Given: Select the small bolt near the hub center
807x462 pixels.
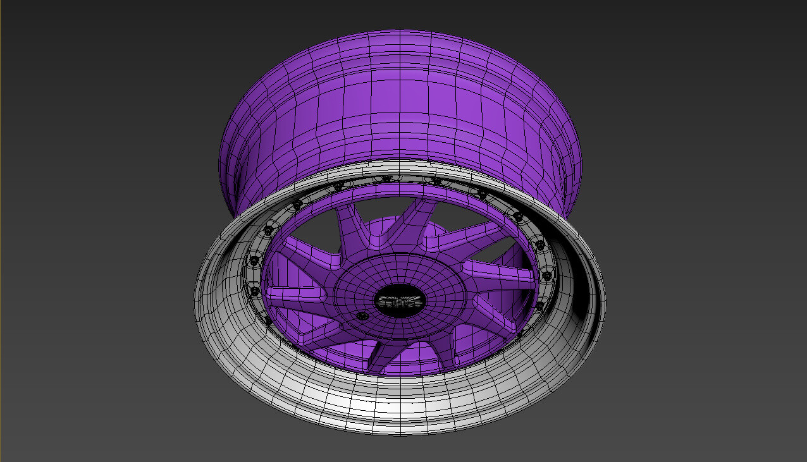Looking at the screenshot, I should coord(362,315).
